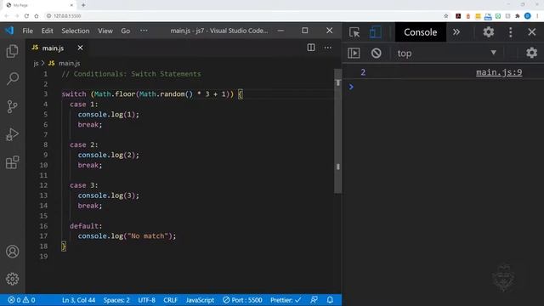
Task: Change encoding via UTF-8 status item
Action: 146,300
